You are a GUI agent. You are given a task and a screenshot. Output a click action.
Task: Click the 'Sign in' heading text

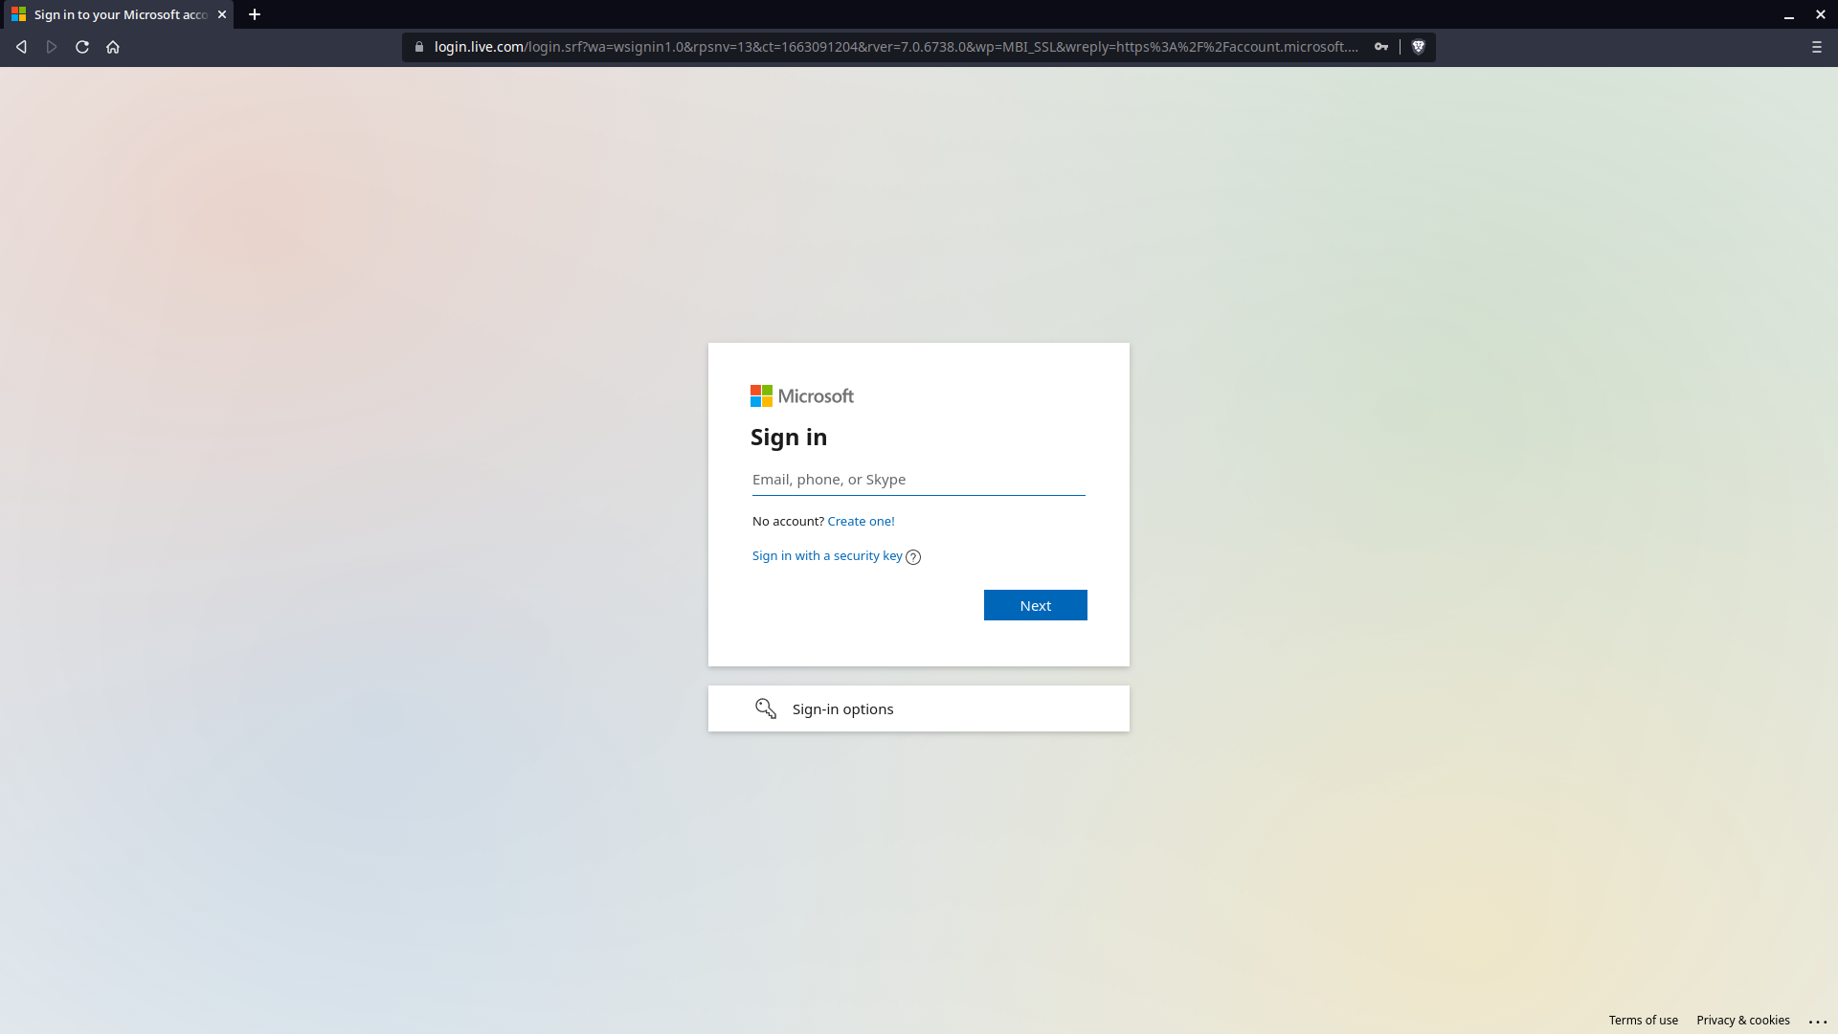(789, 438)
